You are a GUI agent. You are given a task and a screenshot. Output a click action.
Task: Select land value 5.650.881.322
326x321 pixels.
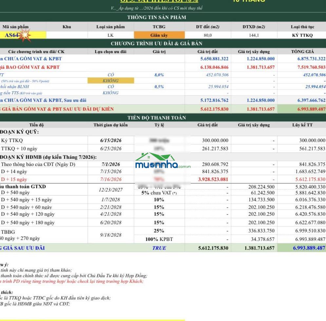click(214, 59)
